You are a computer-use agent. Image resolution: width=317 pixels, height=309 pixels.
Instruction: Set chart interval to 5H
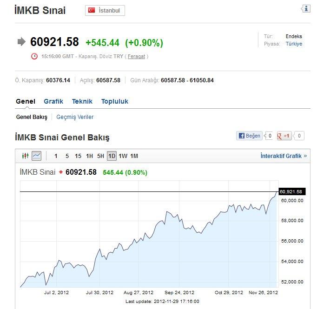tap(100, 156)
